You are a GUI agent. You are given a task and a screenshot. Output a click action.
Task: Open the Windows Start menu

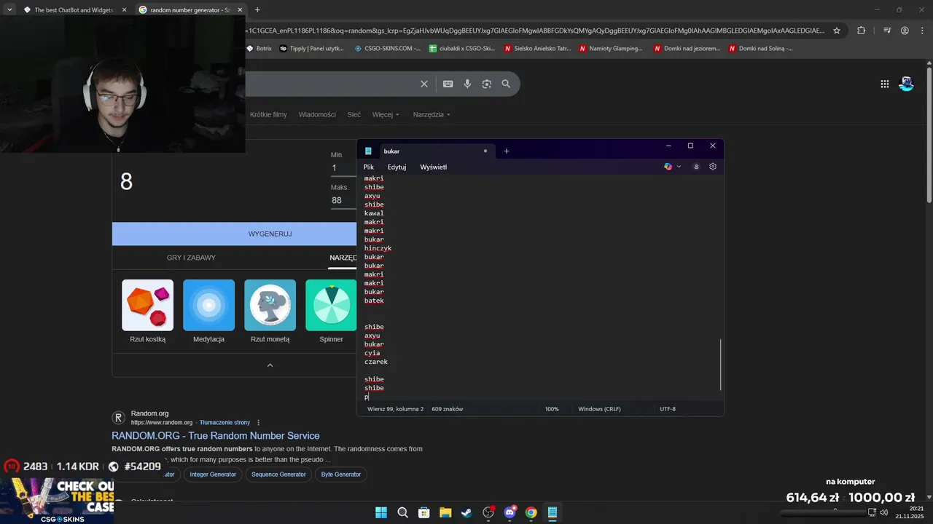pos(381,512)
